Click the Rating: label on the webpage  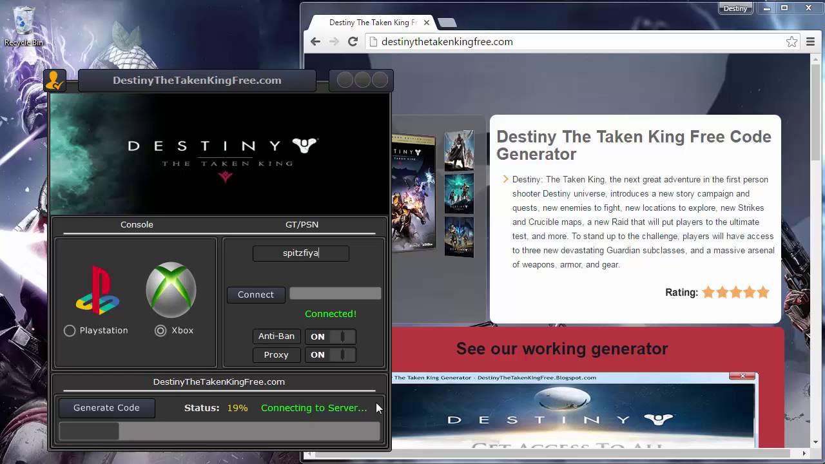(x=681, y=293)
